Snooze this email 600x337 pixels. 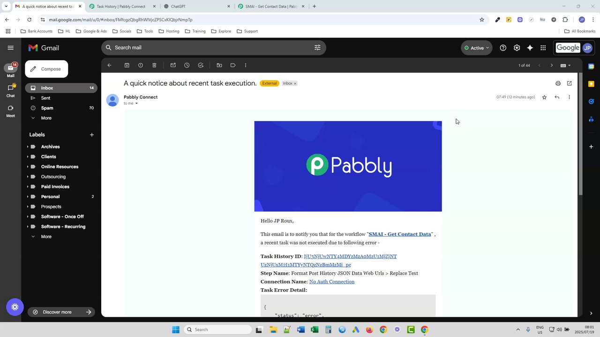tap(187, 66)
